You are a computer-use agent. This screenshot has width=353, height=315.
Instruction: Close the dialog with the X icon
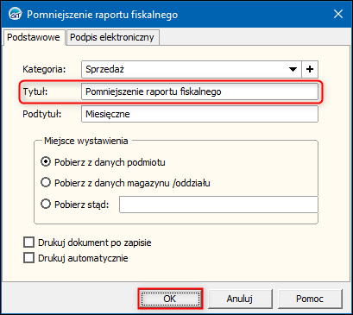pyautogui.click(x=338, y=14)
